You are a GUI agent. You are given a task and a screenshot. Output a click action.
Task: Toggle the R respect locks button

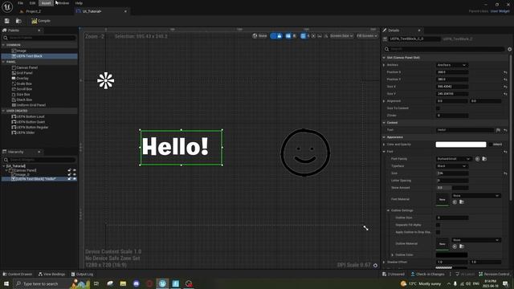click(294, 35)
